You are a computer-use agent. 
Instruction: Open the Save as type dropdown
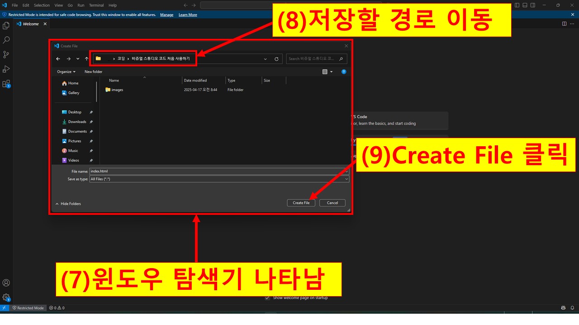[346, 179]
